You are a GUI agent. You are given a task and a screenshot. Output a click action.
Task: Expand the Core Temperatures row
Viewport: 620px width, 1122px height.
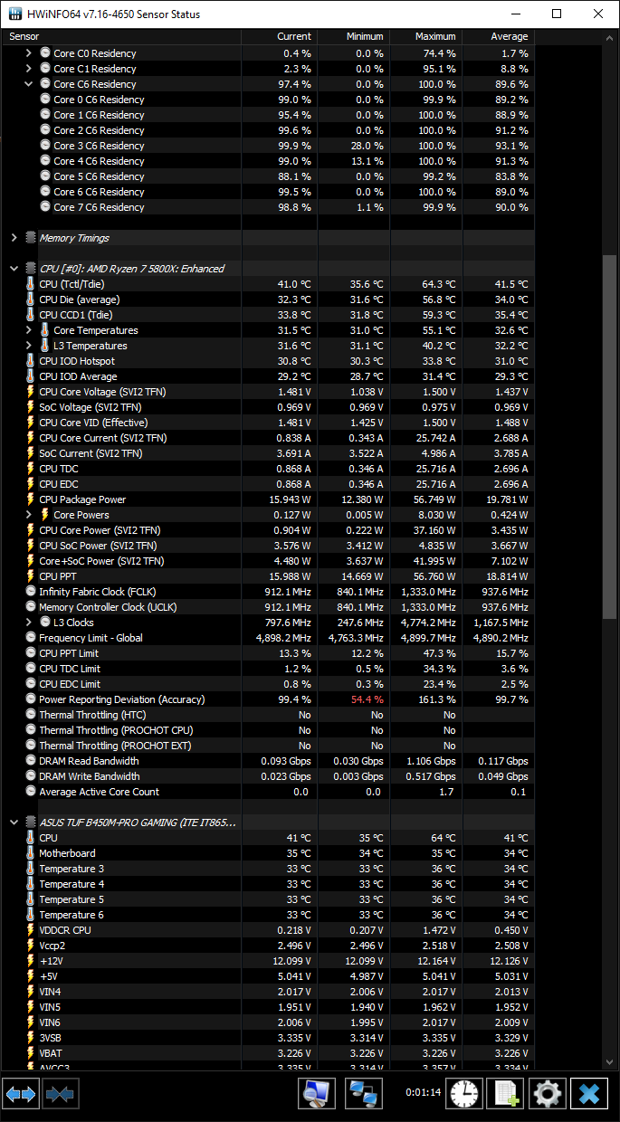click(x=30, y=330)
